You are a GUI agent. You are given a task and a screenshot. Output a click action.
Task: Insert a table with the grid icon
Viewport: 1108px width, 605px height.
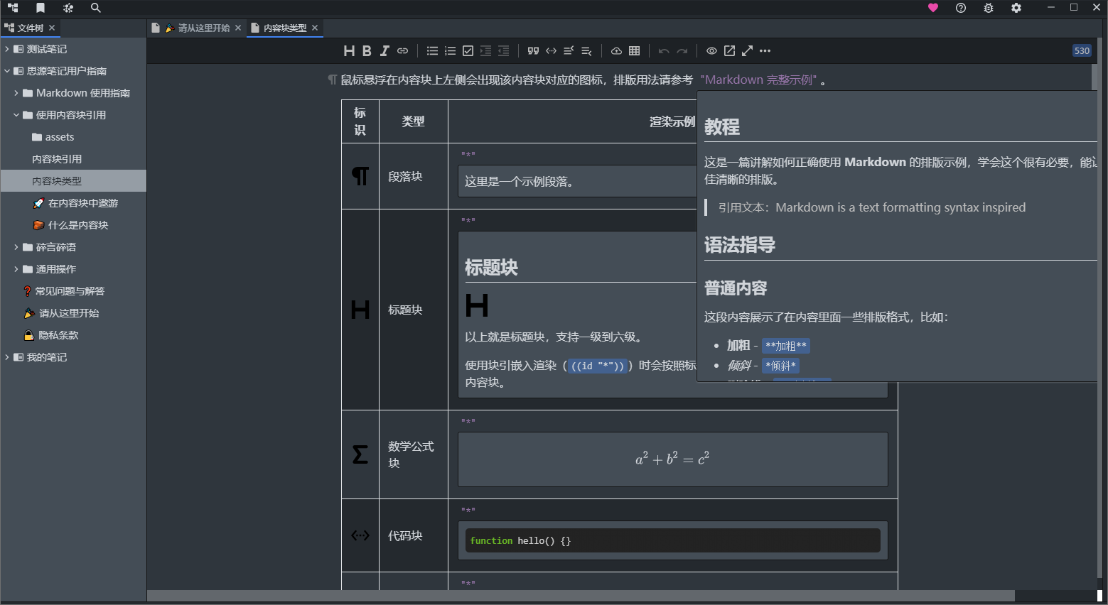635,51
